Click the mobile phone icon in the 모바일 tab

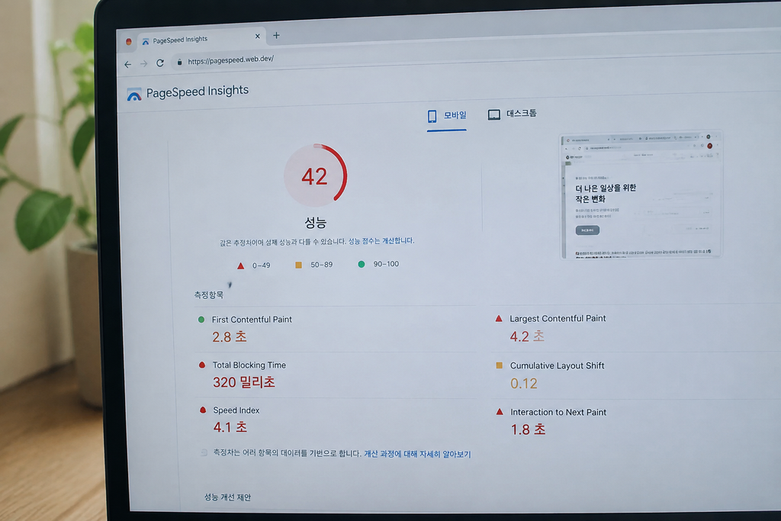coord(432,116)
